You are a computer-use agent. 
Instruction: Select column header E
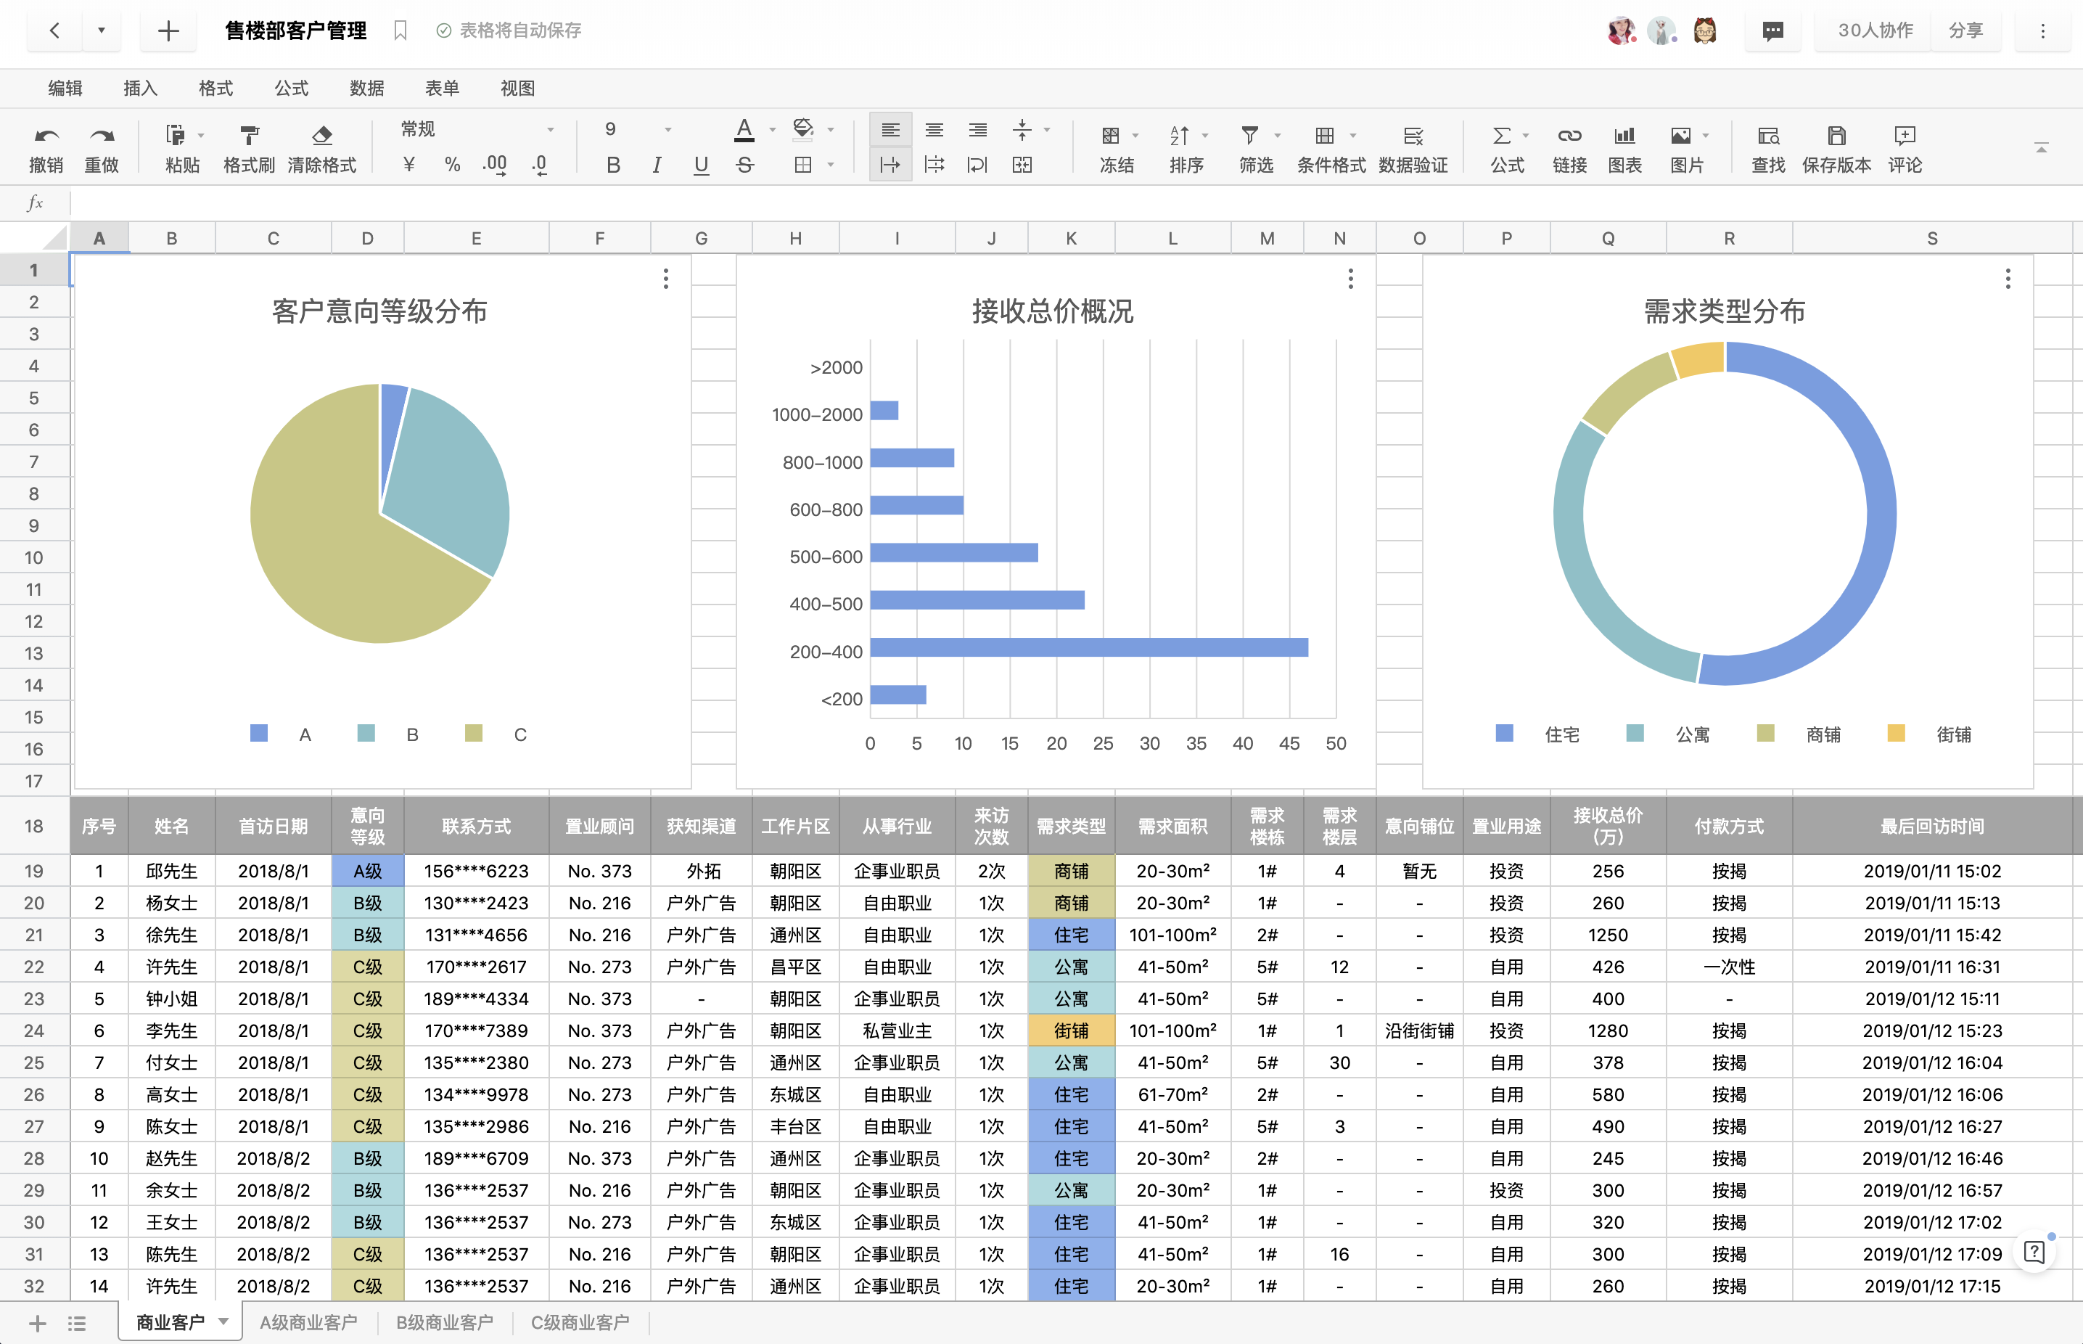coord(476,238)
